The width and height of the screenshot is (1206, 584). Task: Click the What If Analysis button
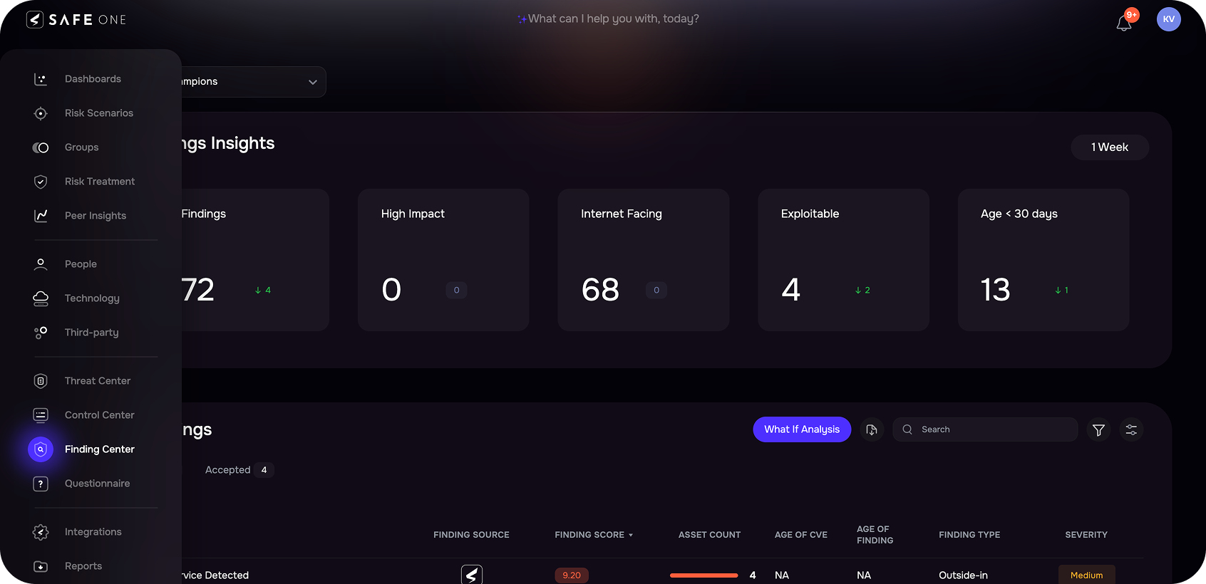802,429
